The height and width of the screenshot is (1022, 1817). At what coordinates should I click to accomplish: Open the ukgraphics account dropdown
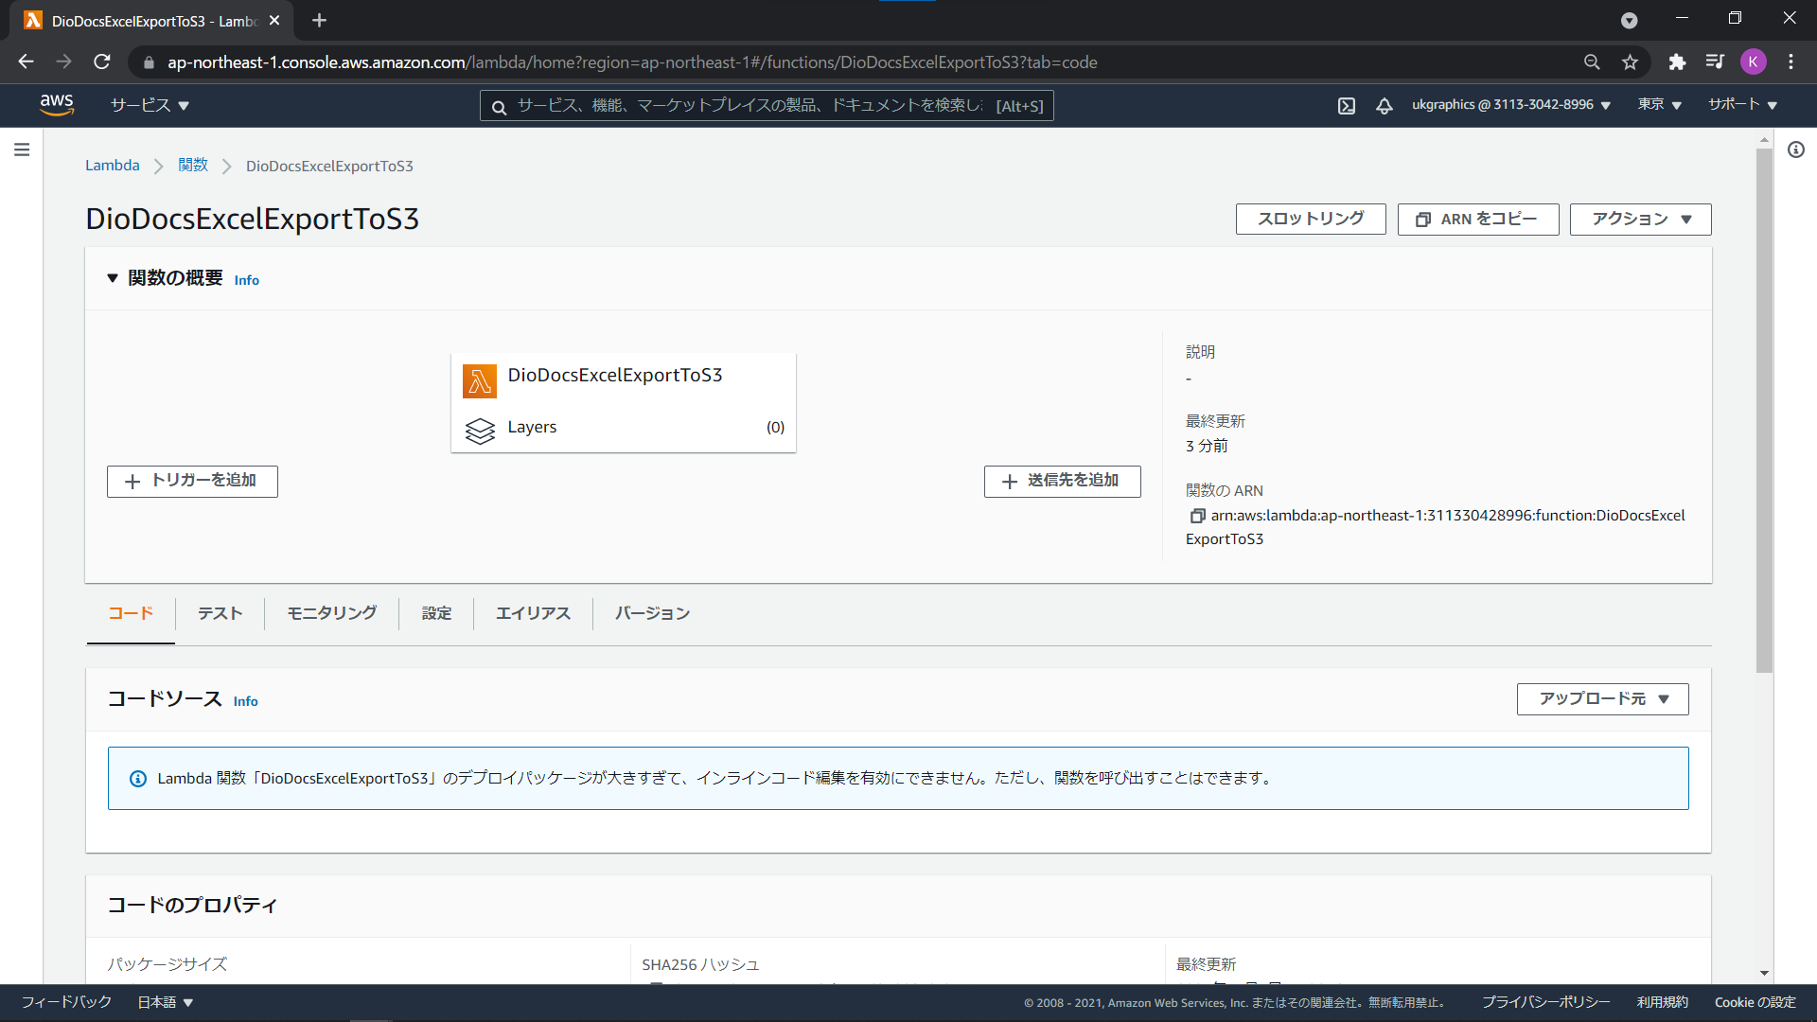pyautogui.click(x=1511, y=105)
